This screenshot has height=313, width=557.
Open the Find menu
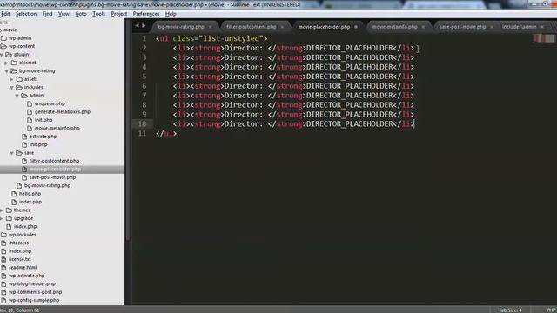point(47,14)
